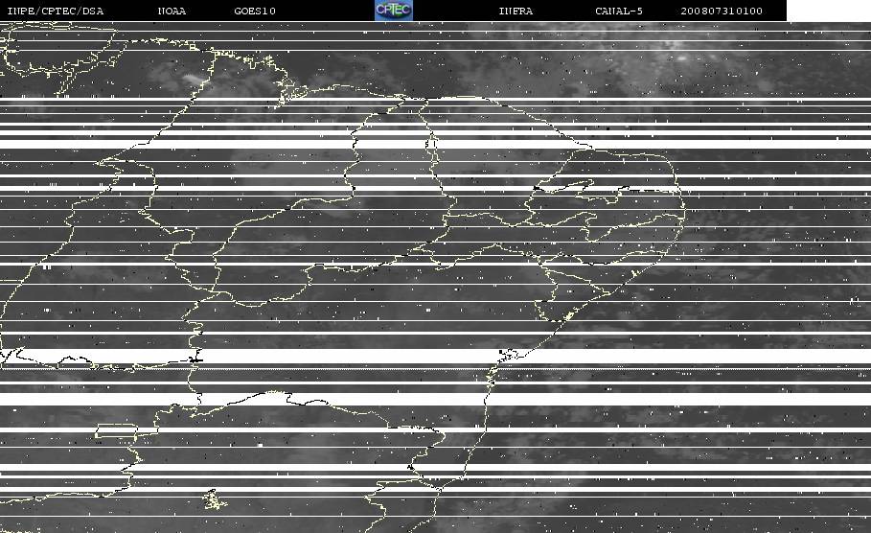This screenshot has width=871, height=533.
Task: Click the empty black header area between NOAA and GOES10
Action: (210, 11)
